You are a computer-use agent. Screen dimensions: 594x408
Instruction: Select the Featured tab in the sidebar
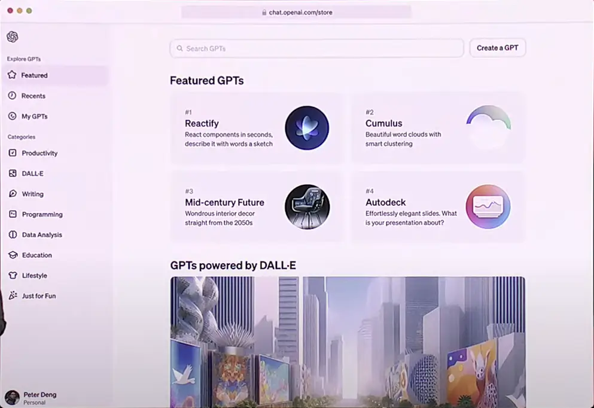tap(34, 75)
